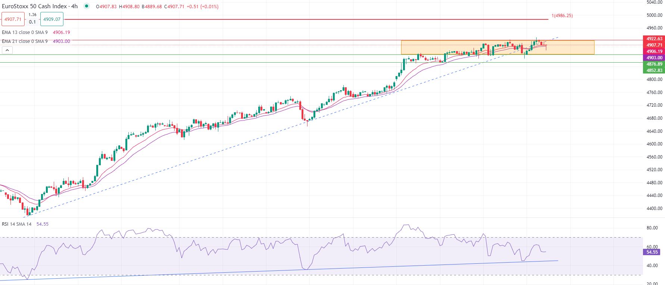
Task: Click the 4903.00 purple EMA price label
Action: [x=654, y=58]
